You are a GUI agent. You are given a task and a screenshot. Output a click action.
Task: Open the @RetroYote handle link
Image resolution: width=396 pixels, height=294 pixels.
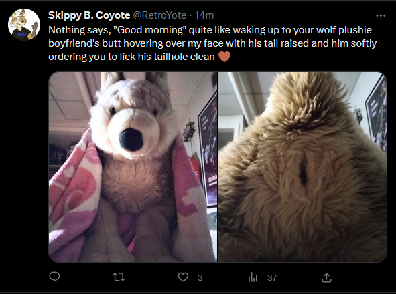159,15
